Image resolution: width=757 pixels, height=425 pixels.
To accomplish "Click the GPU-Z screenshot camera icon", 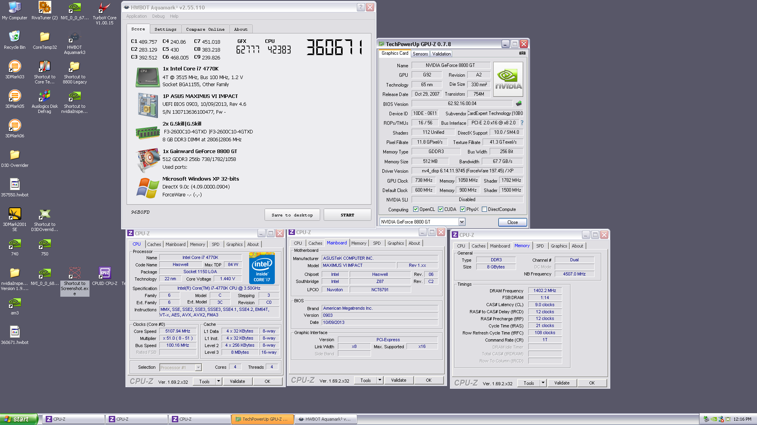I will [522, 53].
